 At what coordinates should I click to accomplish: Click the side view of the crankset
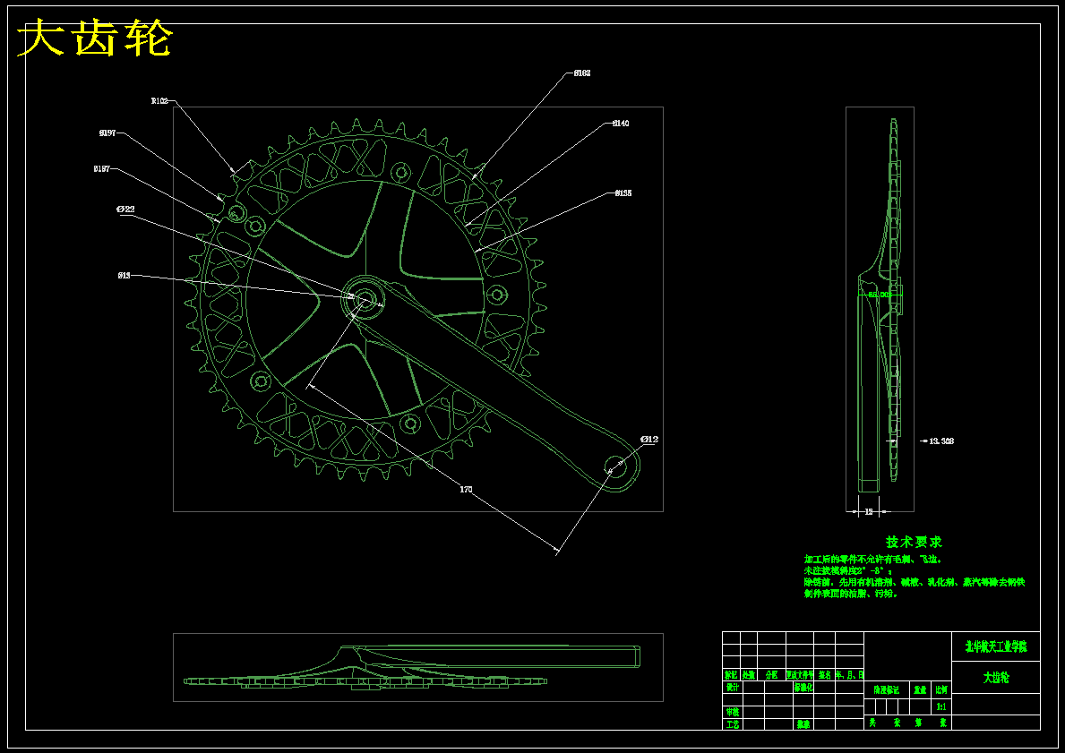pyautogui.click(x=880, y=305)
